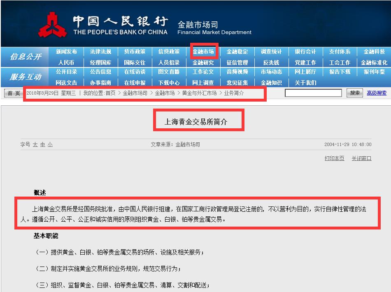Click the 首页 home button
Image resolution: width=391 pixels, height=292 pixels.
13,93
